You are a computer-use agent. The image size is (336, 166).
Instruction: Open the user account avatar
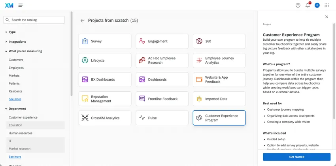tap(317, 5)
